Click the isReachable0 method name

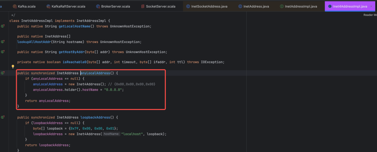click(x=75, y=62)
